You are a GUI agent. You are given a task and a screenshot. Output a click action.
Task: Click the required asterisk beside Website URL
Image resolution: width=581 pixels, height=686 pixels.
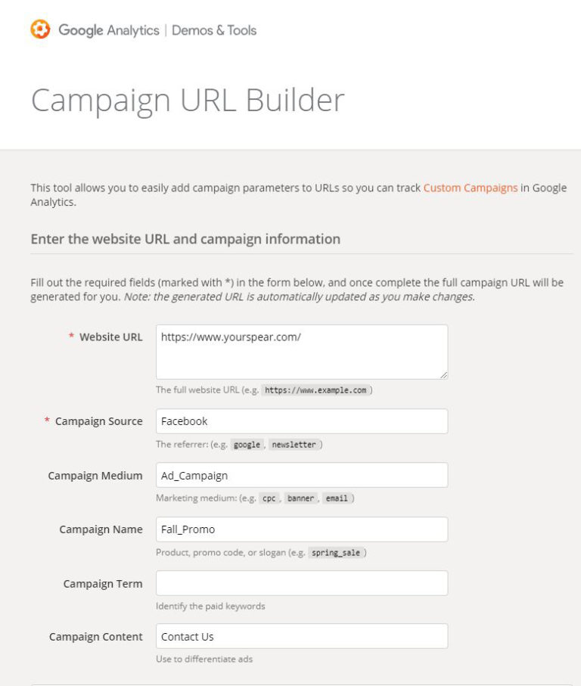(69, 337)
